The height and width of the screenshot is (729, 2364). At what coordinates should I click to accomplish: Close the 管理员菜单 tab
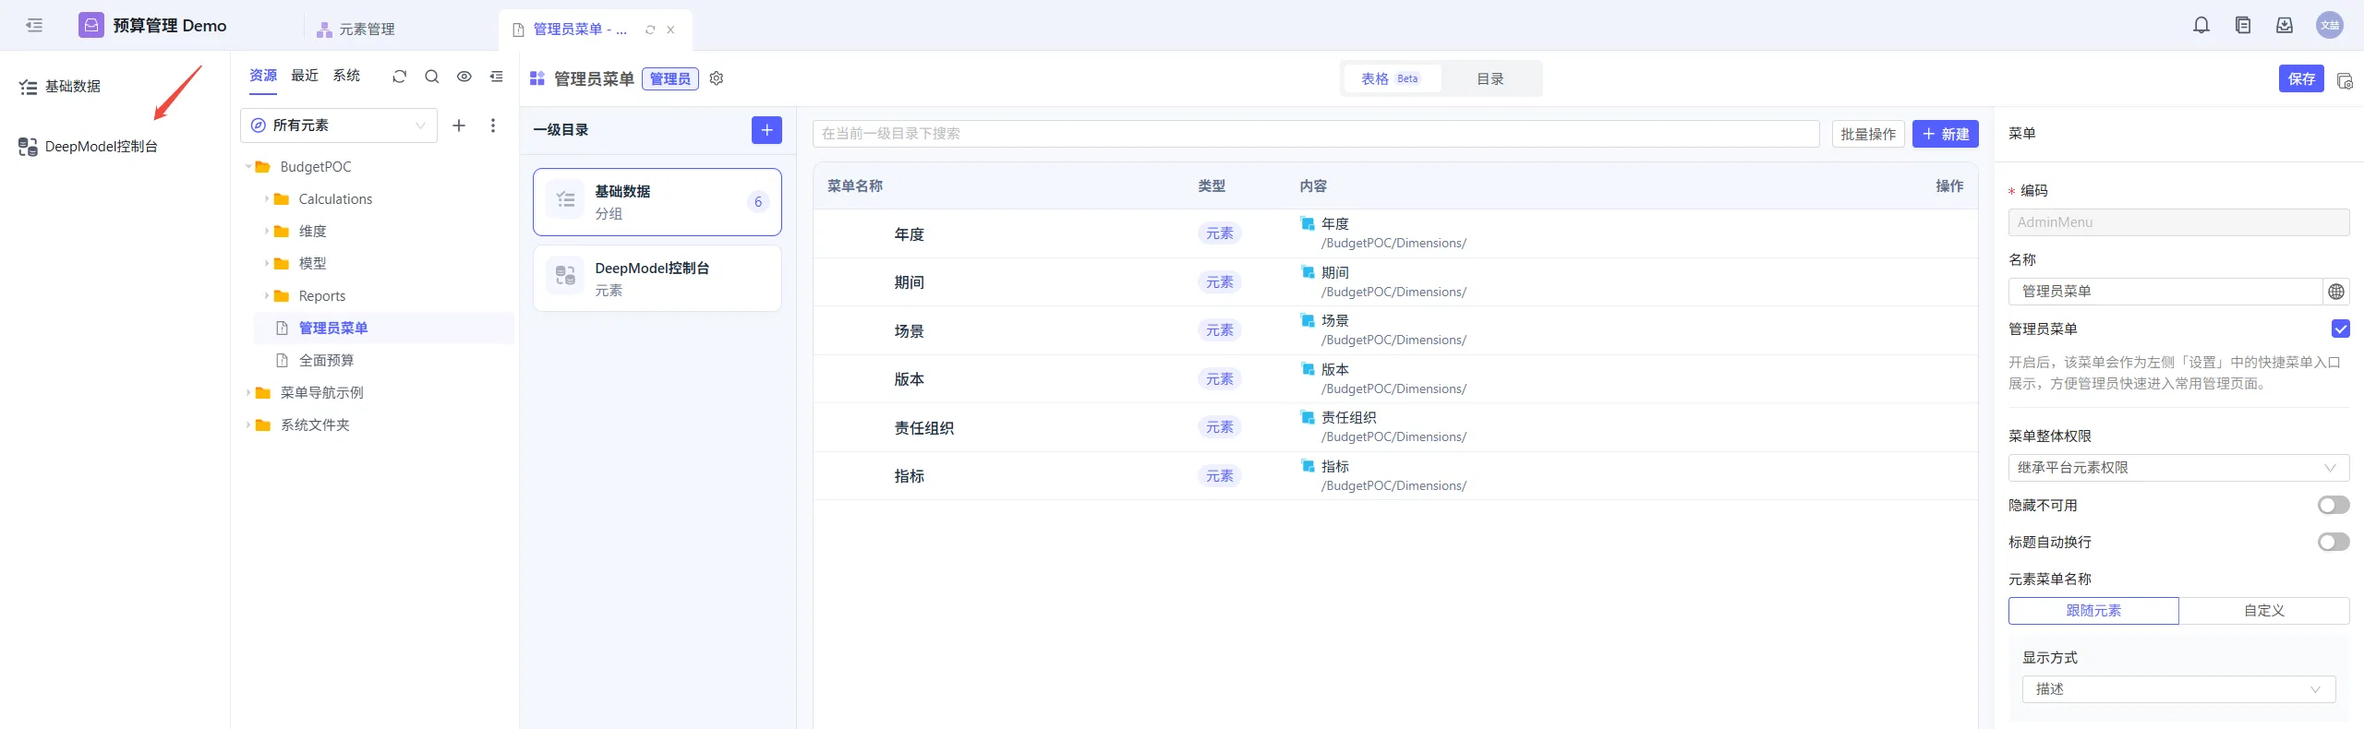pyautogui.click(x=670, y=30)
